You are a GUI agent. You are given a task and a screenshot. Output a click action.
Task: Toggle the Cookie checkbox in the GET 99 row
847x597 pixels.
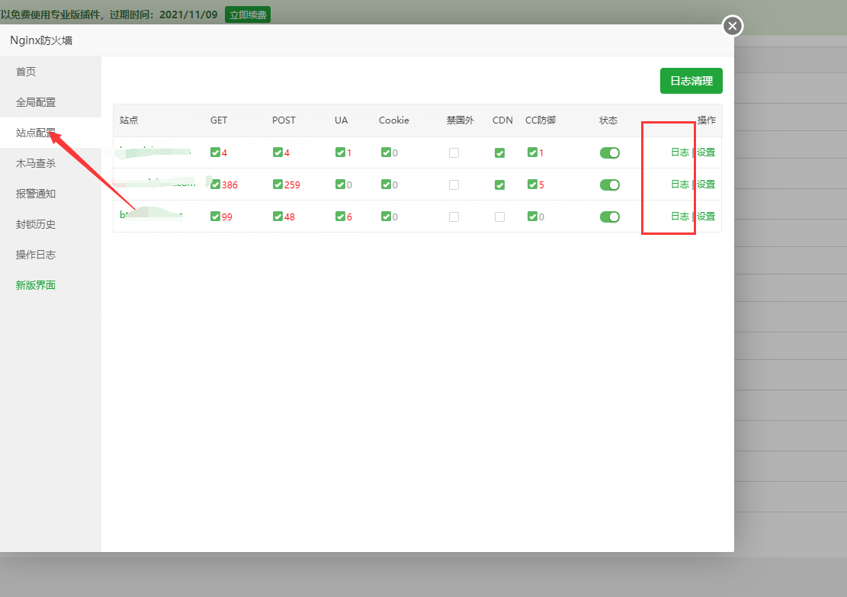point(386,217)
